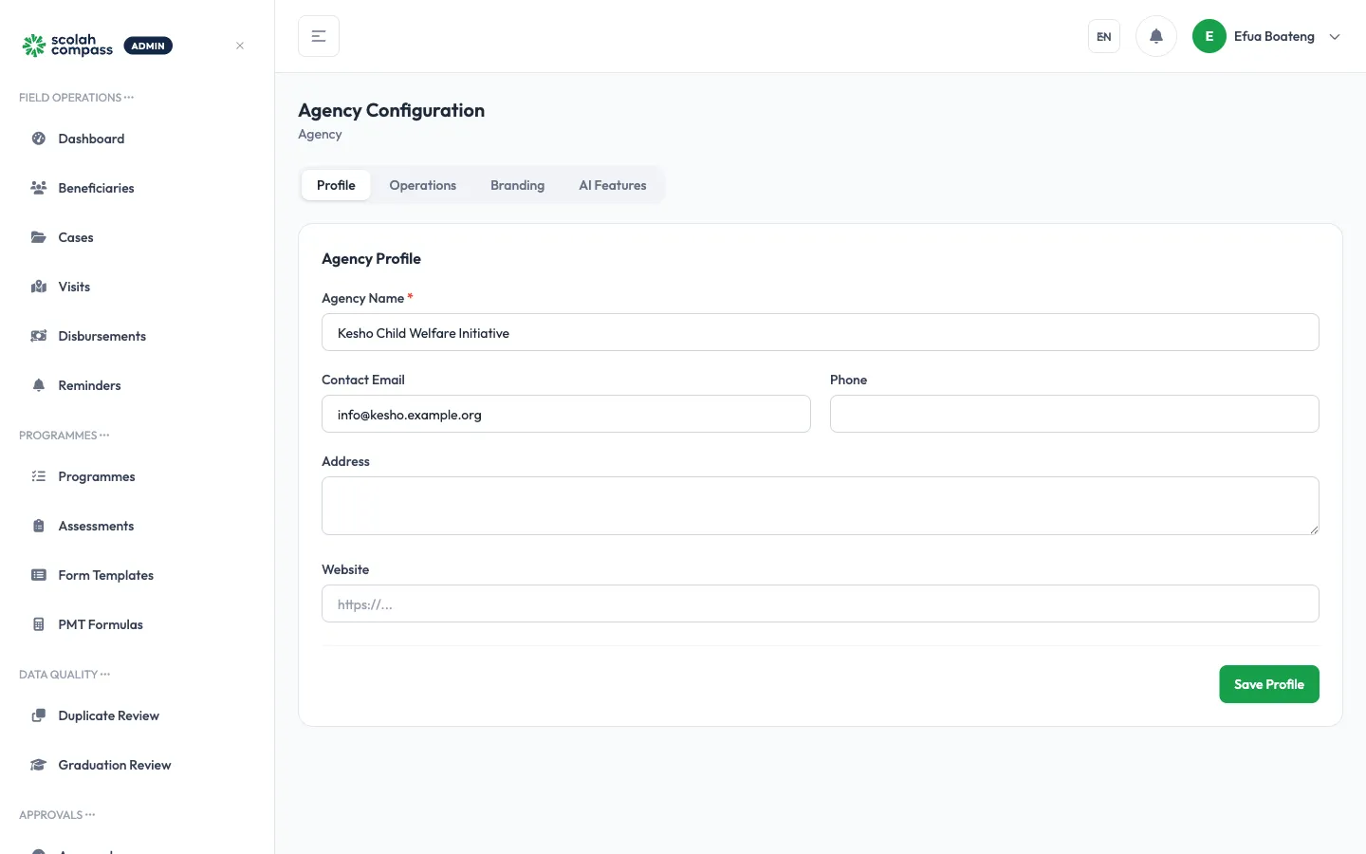Focus the Agency Name input field
Viewport: 1366px width, 854px height.
pos(821,332)
